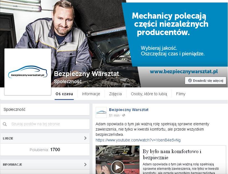Click the 51 min timestamp
Screen dimensions: 228x174
tap(114, 116)
